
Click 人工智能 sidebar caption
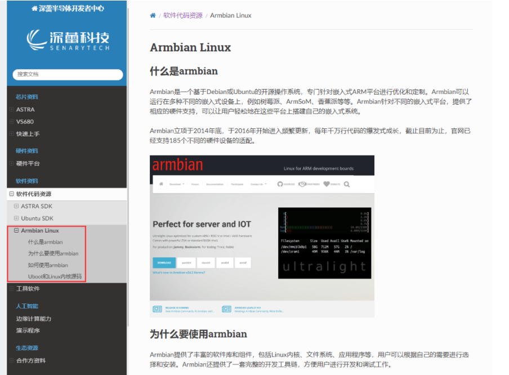click(27, 306)
